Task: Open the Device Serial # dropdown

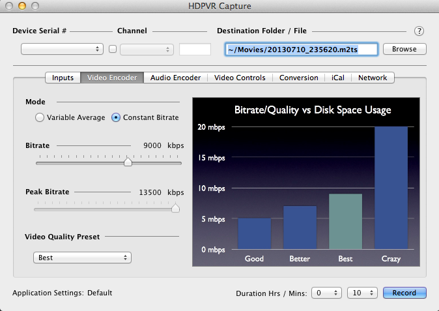Action: pos(62,49)
